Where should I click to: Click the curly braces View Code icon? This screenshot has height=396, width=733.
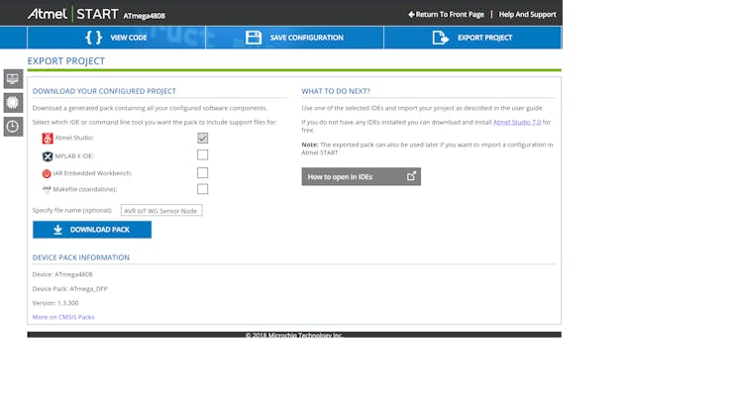pyautogui.click(x=94, y=38)
